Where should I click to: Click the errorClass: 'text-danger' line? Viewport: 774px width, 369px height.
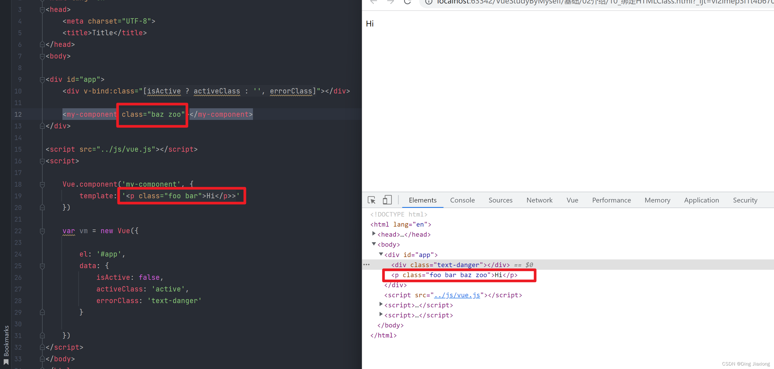click(x=149, y=301)
